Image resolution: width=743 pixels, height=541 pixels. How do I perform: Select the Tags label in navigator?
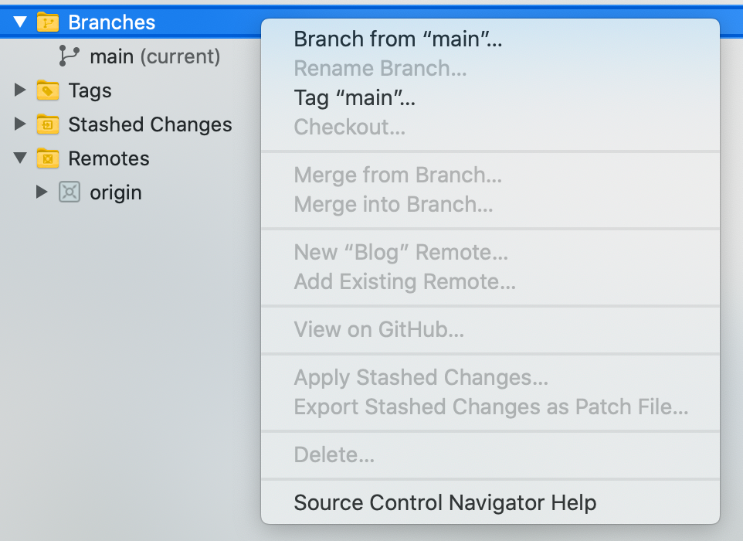[x=90, y=91]
